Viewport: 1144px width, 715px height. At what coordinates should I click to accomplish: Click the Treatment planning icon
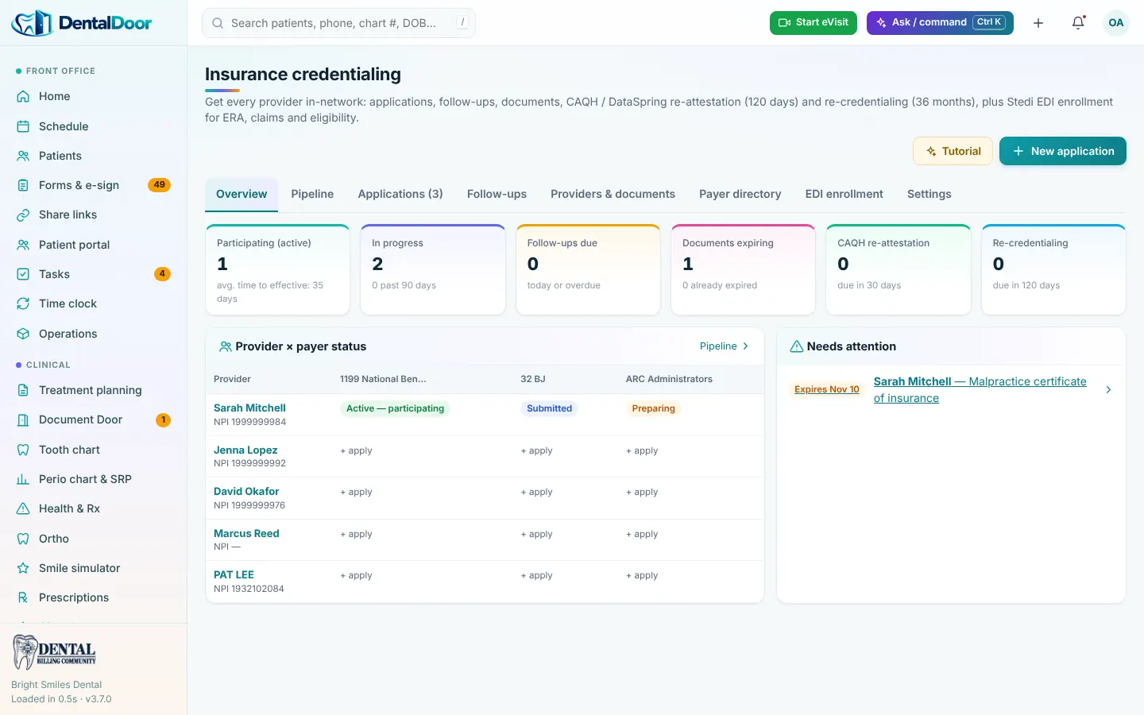(x=23, y=390)
